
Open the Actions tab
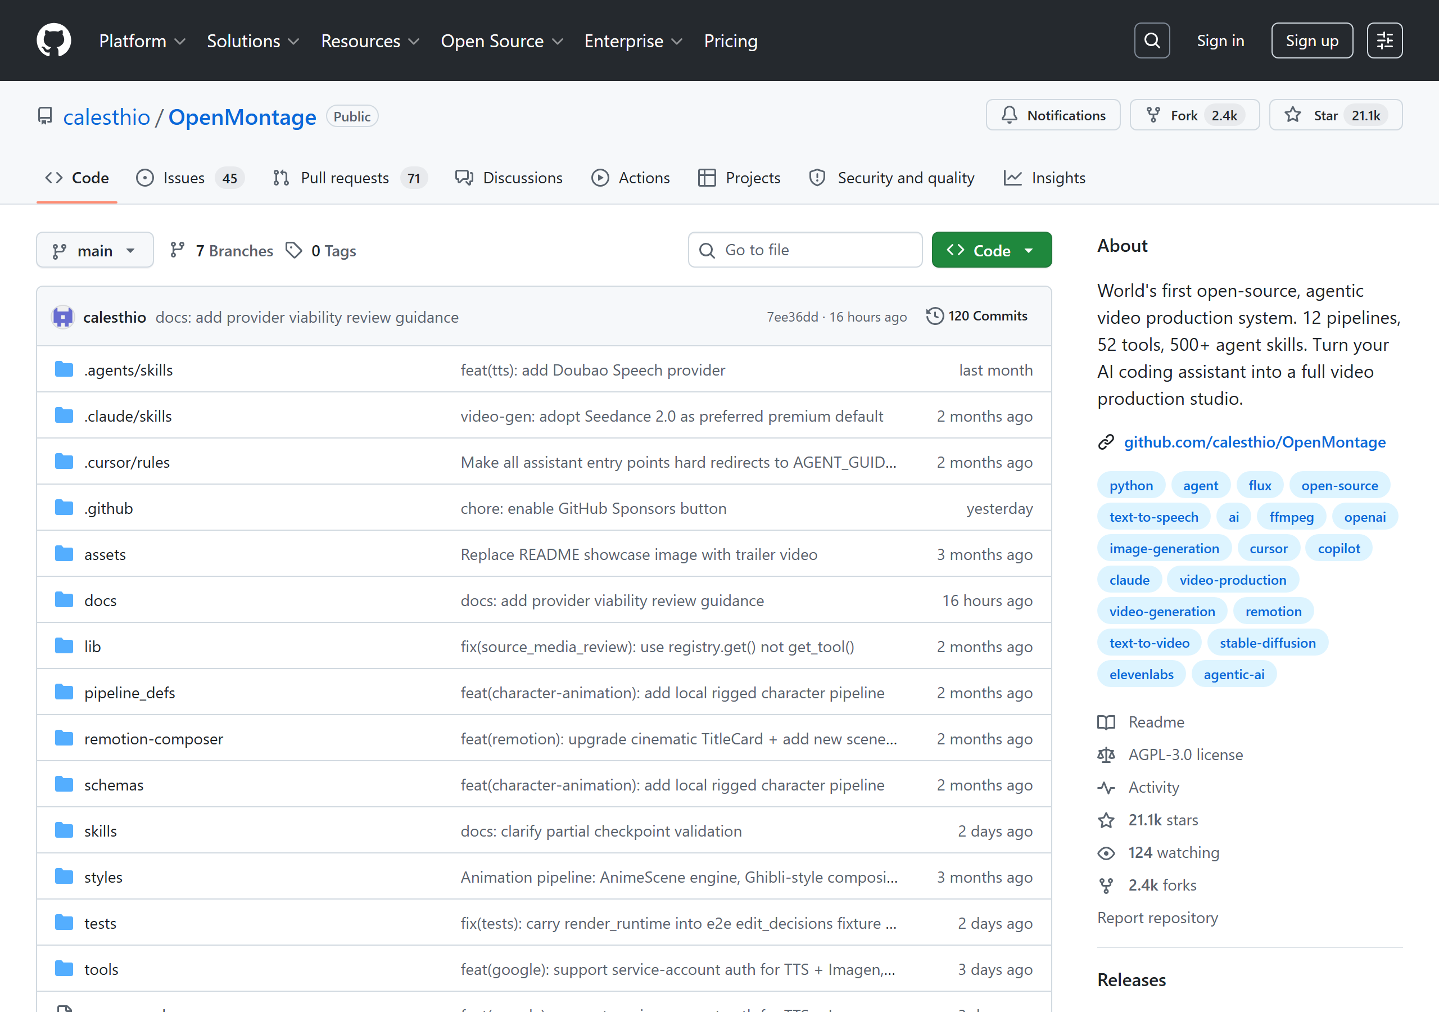point(631,178)
